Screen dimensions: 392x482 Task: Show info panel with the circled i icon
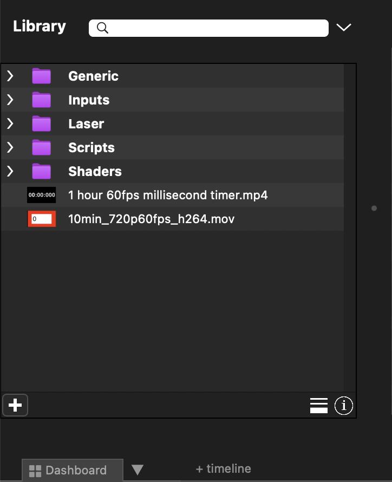point(343,405)
